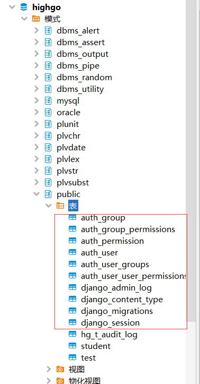Click the table icon beside student
This screenshot has width=200, height=384.
[72, 346]
